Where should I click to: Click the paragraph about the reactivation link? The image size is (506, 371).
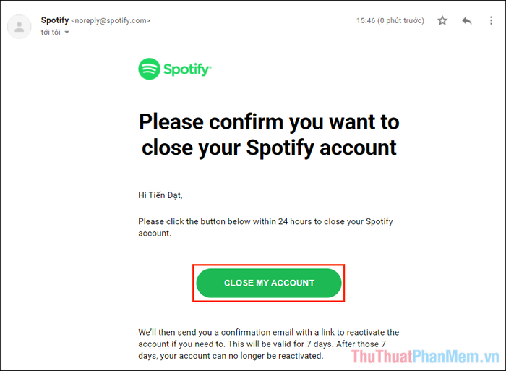tap(269, 344)
